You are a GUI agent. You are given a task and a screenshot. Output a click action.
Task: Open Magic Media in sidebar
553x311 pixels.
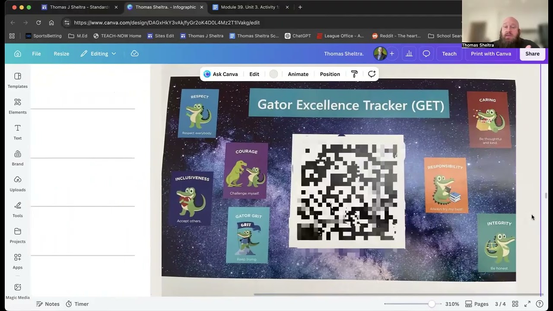18,292
